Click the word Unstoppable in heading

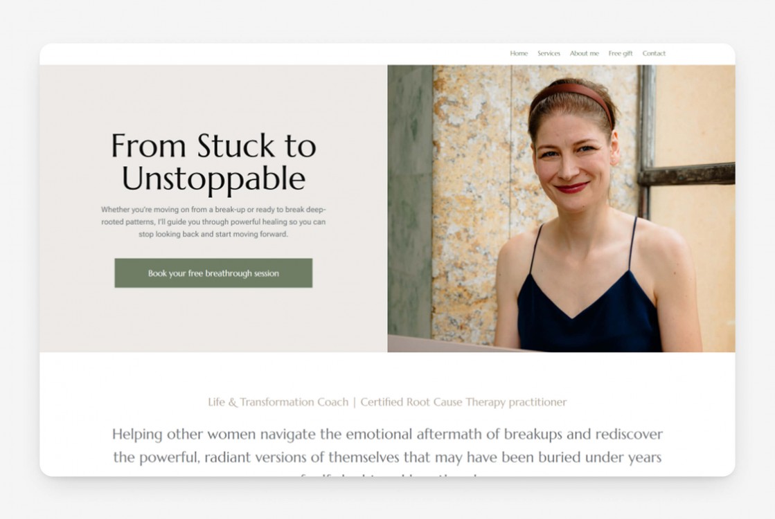pos(213,179)
